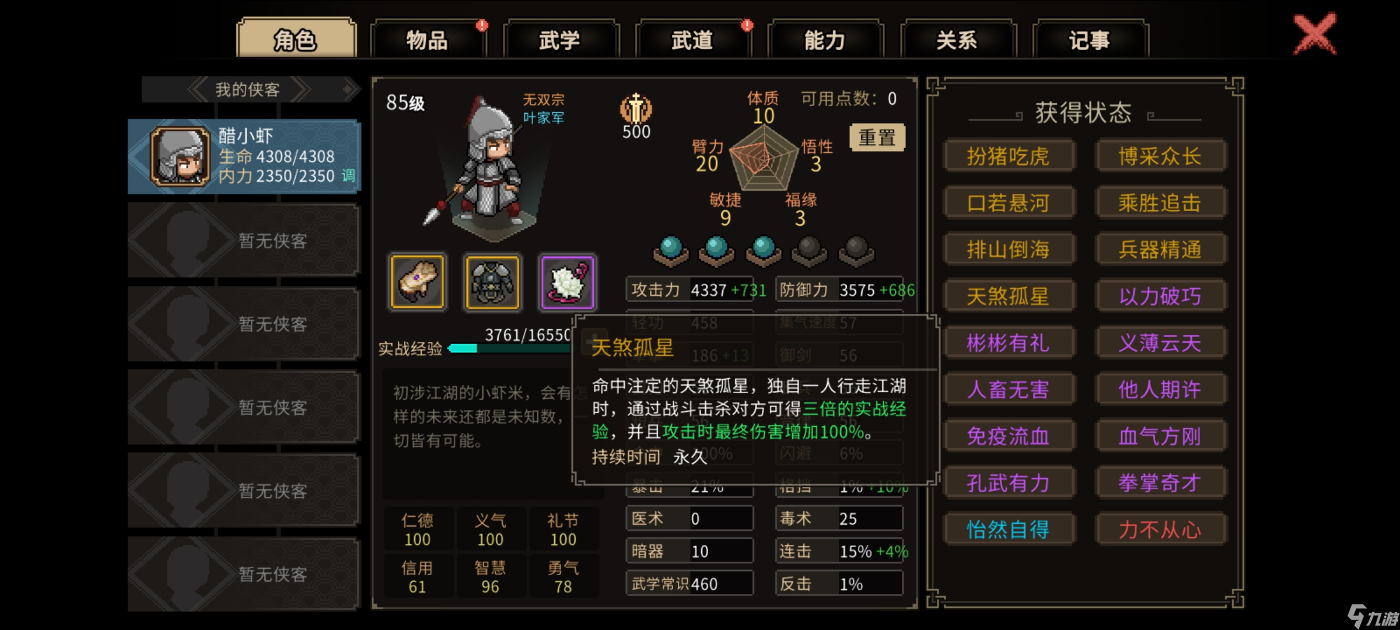The image size is (1400, 630).
Task: Switch to the 物品 tab
Action: 428,40
